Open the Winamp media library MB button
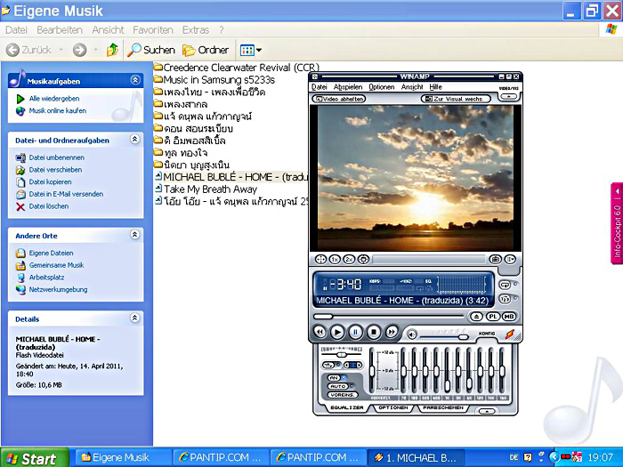The image size is (623, 467). coord(509,317)
